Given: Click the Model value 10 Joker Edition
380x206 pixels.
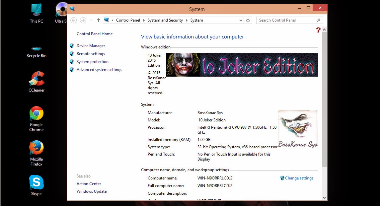Looking at the screenshot, I should (x=212, y=120).
